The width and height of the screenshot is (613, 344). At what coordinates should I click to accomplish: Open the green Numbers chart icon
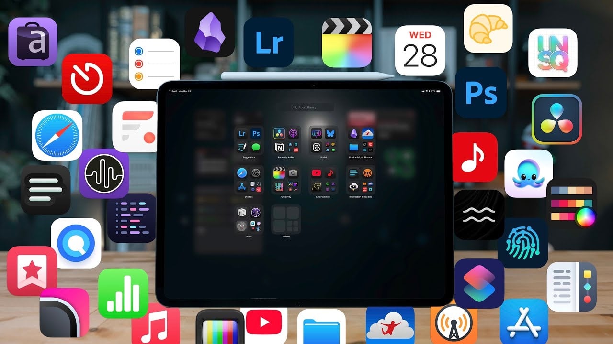click(x=123, y=293)
